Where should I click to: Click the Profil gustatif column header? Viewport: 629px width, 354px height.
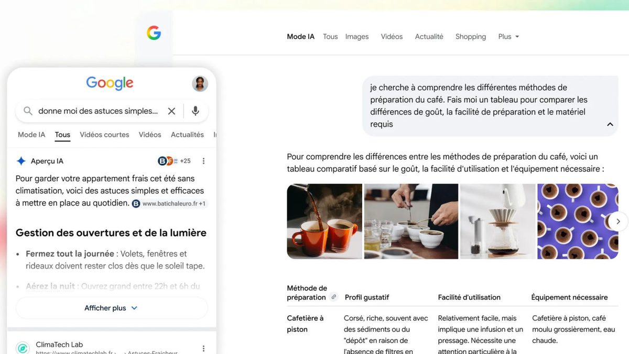pos(367,297)
